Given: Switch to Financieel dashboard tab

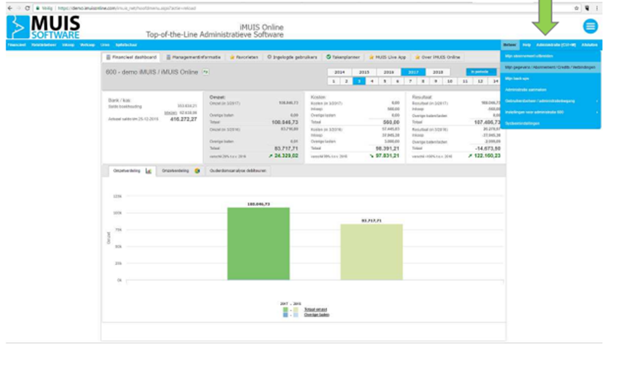Looking at the screenshot, I should [x=131, y=57].
